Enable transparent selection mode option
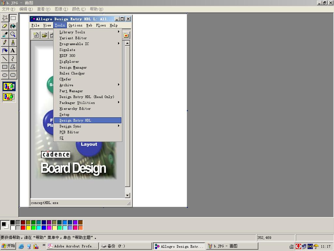This screenshot has width=334, height=251. coord(9,97)
